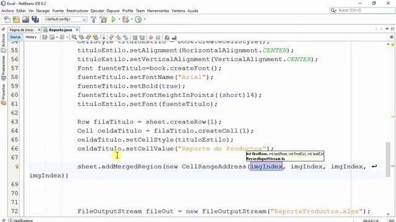Select the Reporte.java tab

(x=61, y=30)
